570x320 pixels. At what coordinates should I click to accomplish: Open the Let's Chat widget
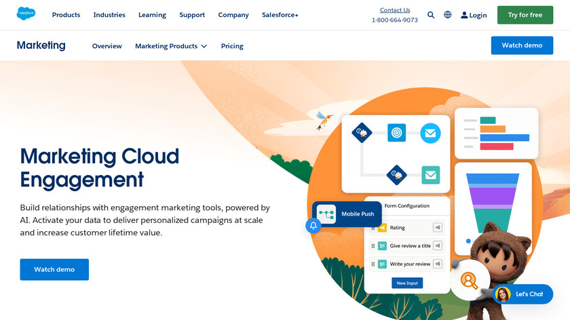point(522,294)
